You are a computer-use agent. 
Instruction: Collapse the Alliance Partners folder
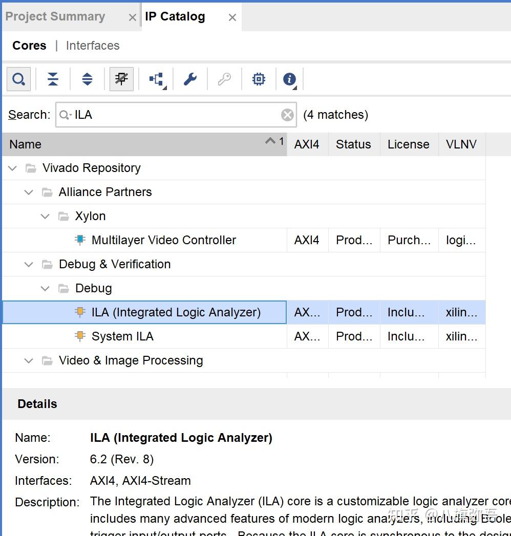point(29,192)
